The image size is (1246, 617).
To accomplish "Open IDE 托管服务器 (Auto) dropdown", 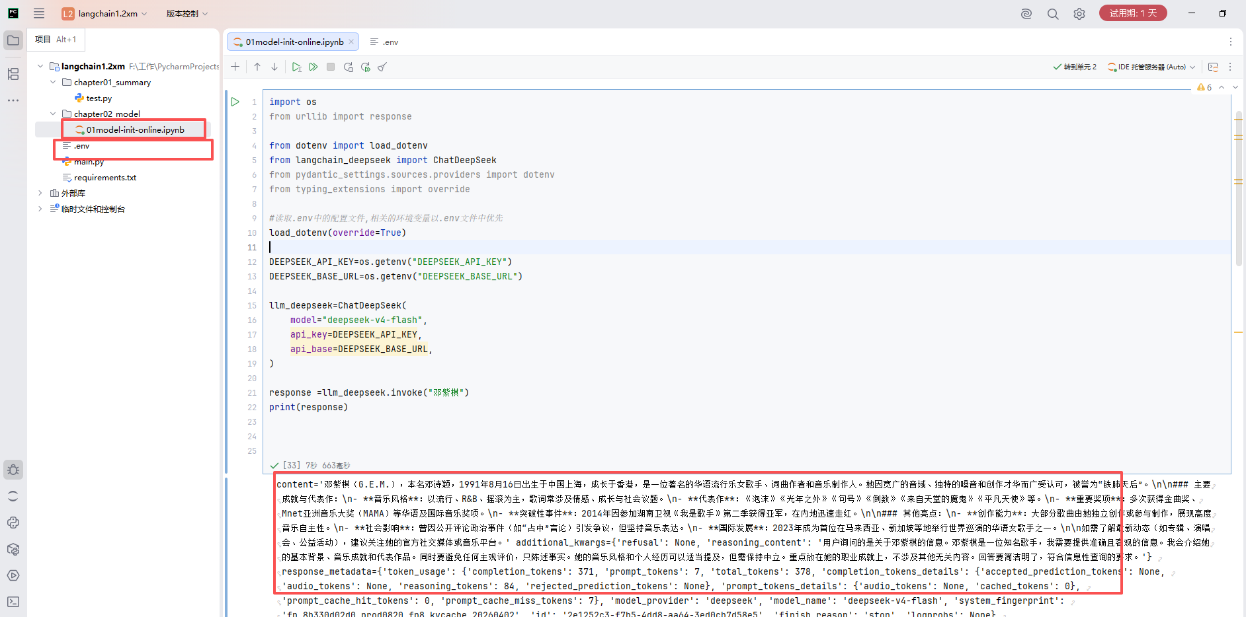I will point(1151,67).
